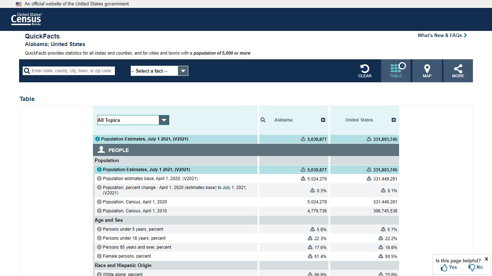
Task: Click United States value 308,745,538
Action: point(385,211)
